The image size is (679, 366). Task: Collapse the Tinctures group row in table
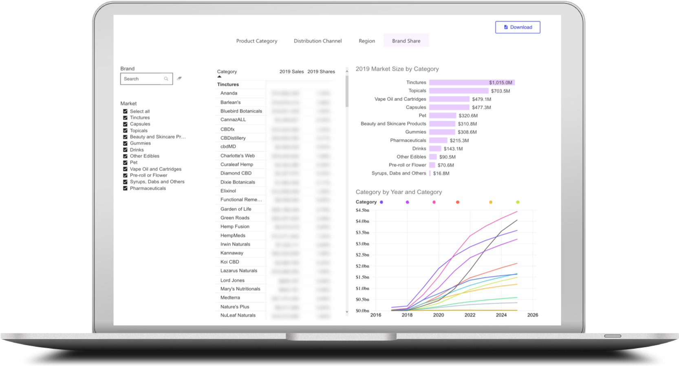[228, 84]
